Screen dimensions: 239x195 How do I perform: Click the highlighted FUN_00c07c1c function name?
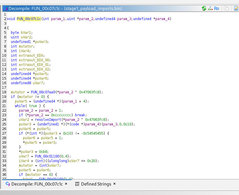29,19
